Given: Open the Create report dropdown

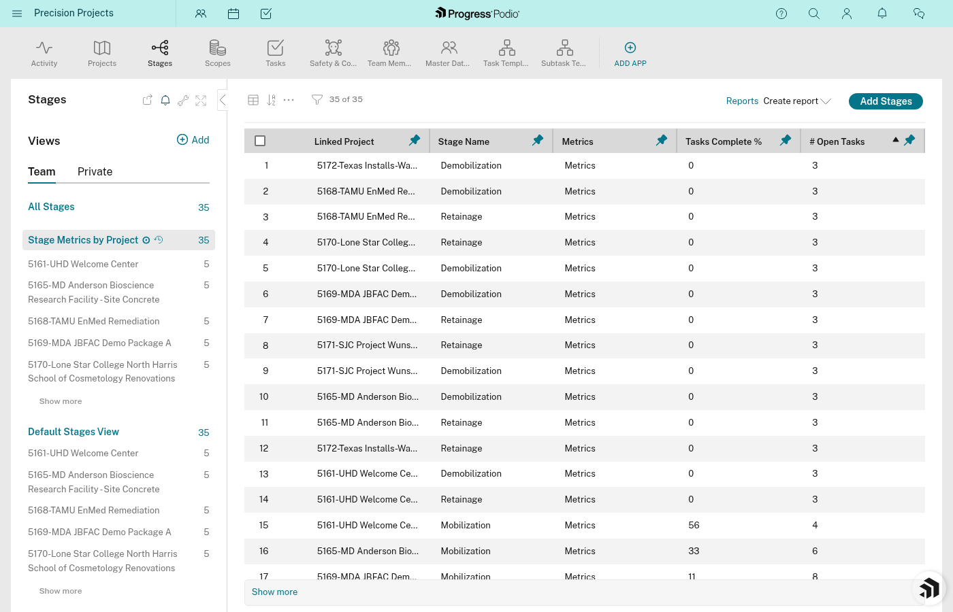Looking at the screenshot, I should pos(796,101).
